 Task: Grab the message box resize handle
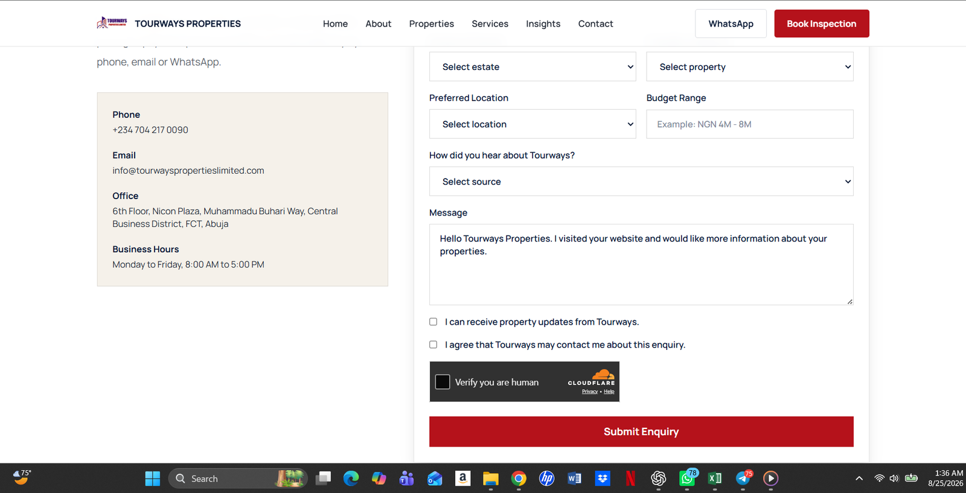849,301
